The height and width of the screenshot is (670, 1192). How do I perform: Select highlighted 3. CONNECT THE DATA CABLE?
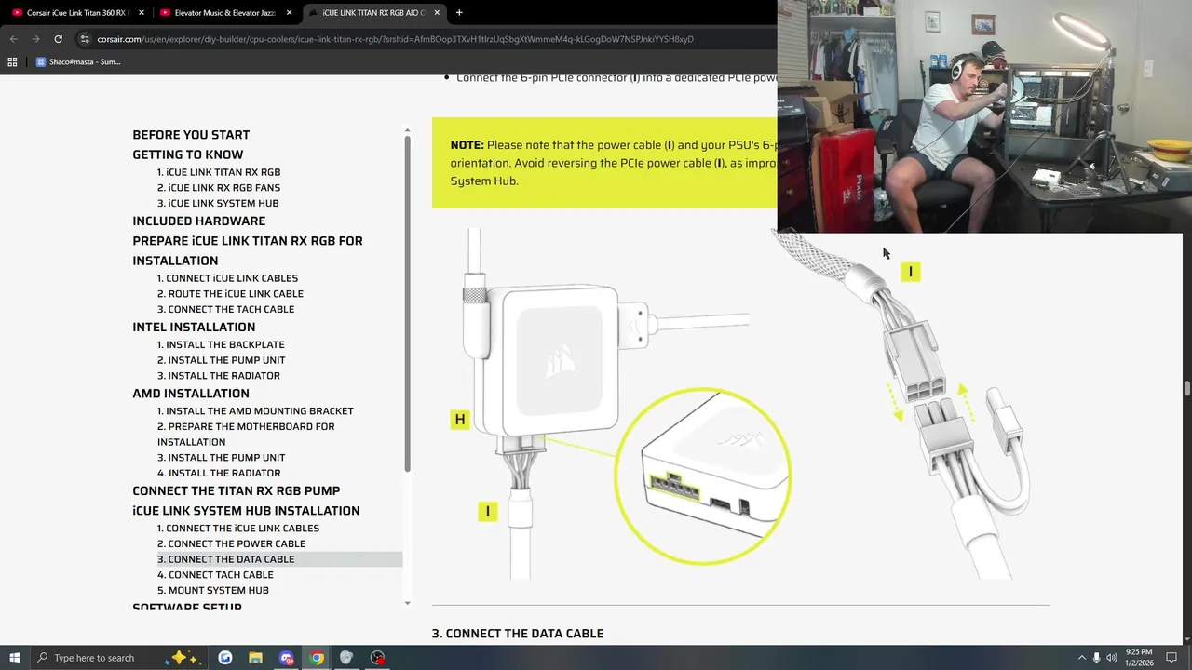[x=279, y=559]
